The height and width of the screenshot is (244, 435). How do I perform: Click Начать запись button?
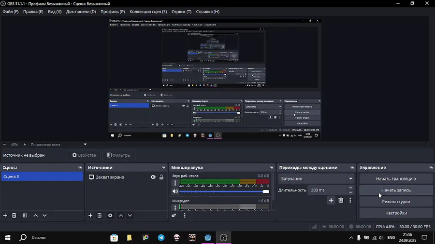click(396, 190)
